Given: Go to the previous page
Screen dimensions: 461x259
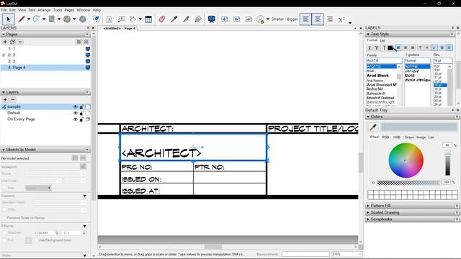Looking at the screenshot, I should click(237, 19).
